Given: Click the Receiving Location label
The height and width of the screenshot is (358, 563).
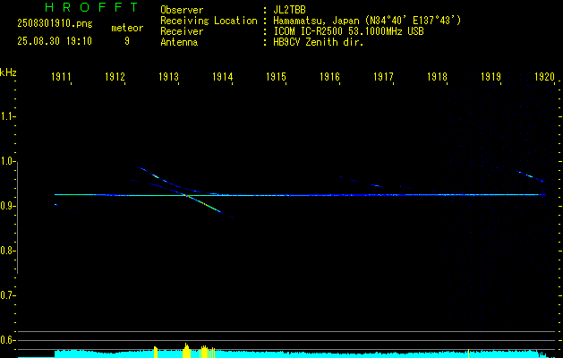Looking at the screenshot, I should 209,21.
